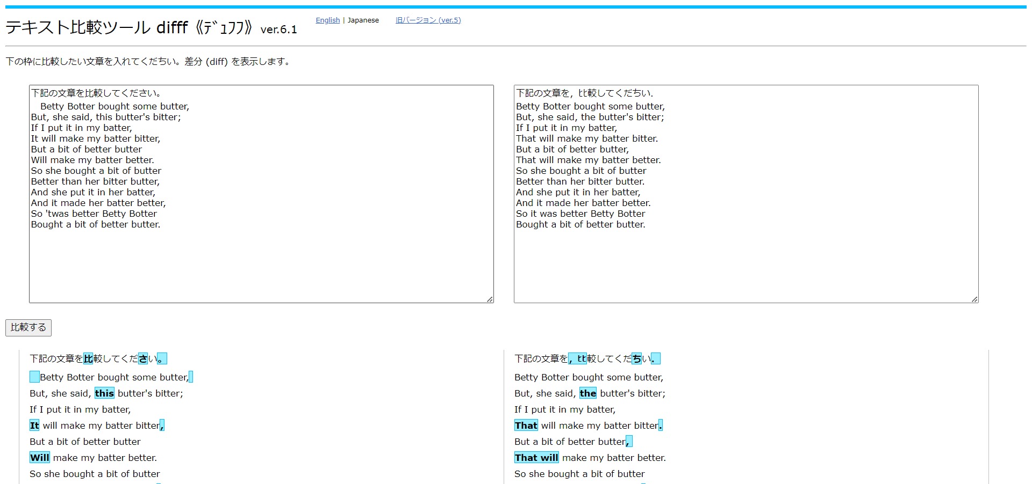Click highlighted word "the" in right diff result
This screenshot has height=484, width=1032.
tap(587, 393)
